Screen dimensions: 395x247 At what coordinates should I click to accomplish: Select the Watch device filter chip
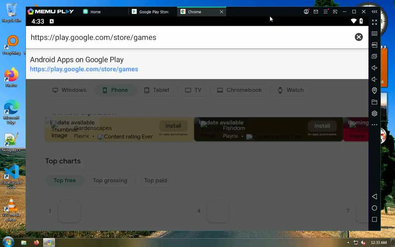point(291,90)
